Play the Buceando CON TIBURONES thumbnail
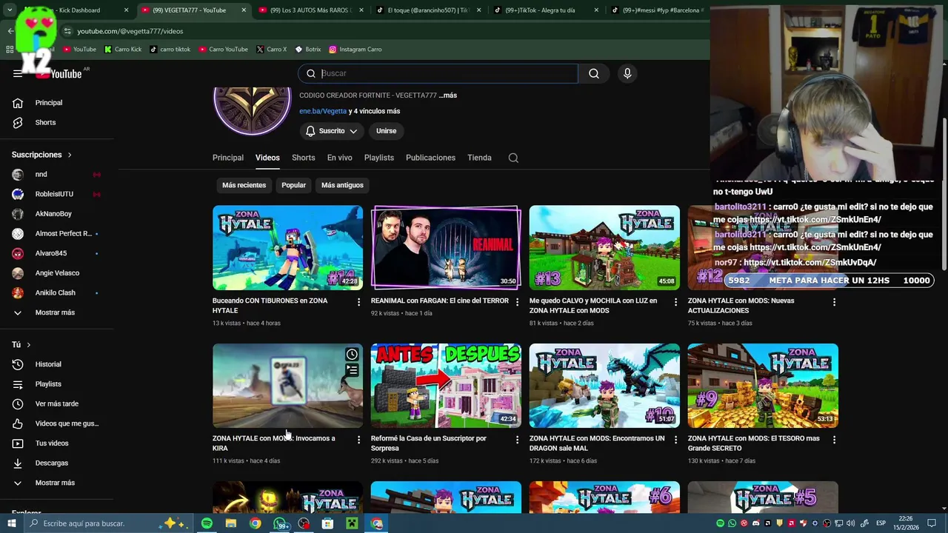The height and width of the screenshot is (533, 948). click(287, 248)
